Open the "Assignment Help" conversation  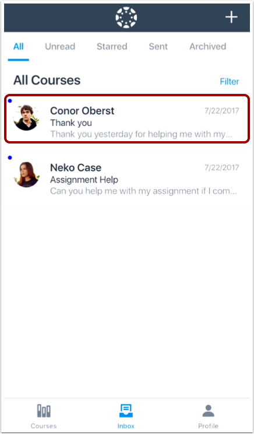click(x=127, y=179)
